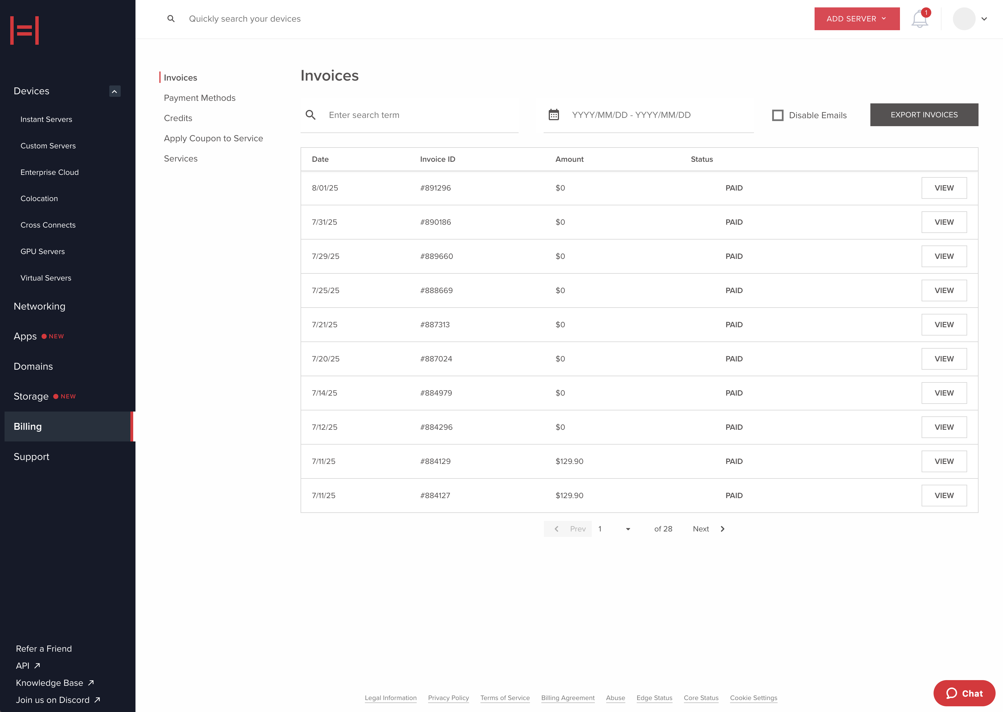View invoice #884296
The image size is (1003, 712).
coord(944,427)
